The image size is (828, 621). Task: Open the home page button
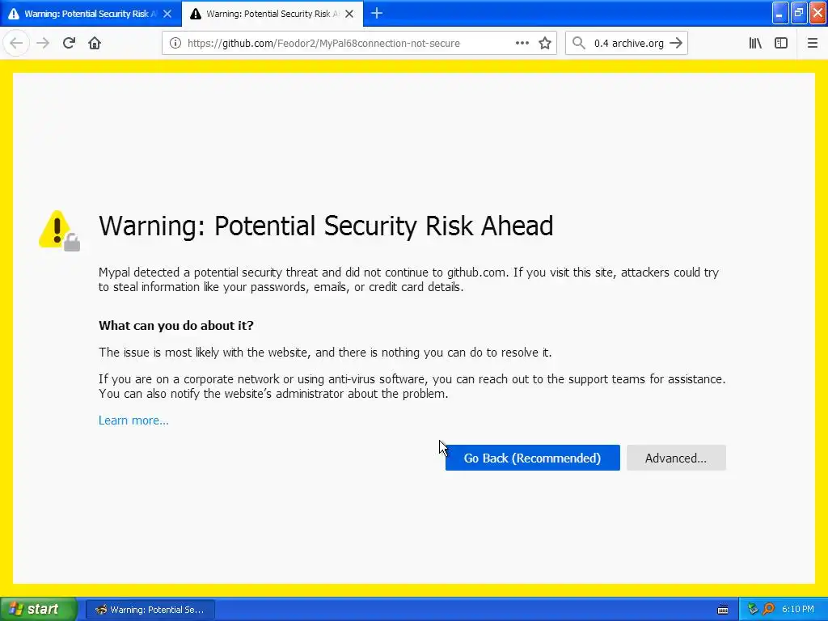[x=95, y=44]
